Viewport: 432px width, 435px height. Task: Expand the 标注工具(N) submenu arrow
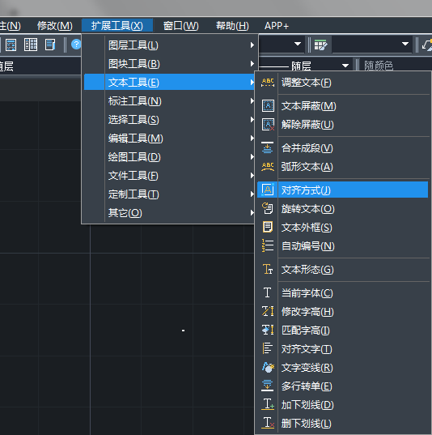click(252, 101)
